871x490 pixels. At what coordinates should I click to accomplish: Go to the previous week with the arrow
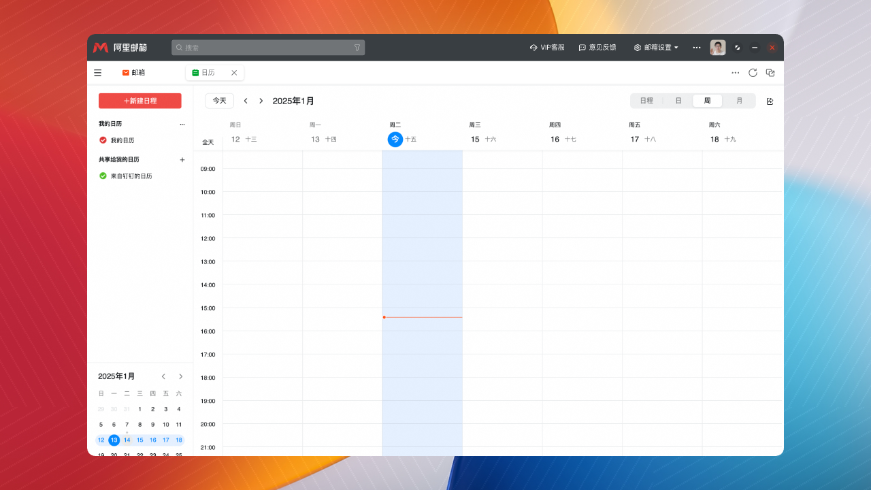point(246,101)
